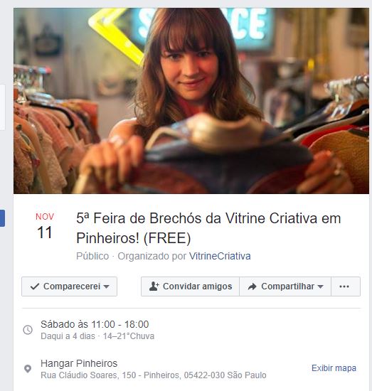The image size is (372, 391).
Task: Click the checkmark icon beside Comparecerei
Action: tap(35, 286)
